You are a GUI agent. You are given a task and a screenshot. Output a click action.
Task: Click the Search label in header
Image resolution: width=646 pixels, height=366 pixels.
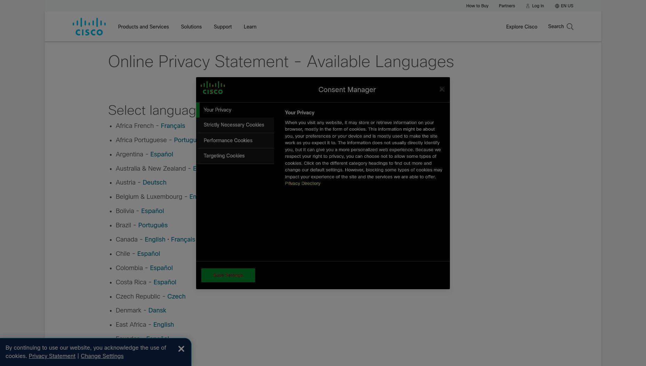pyautogui.click(x=556, y=26)
